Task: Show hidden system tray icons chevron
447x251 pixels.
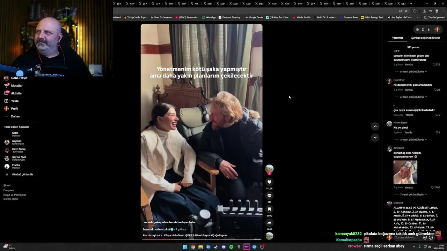Action: tap(414, 247)
